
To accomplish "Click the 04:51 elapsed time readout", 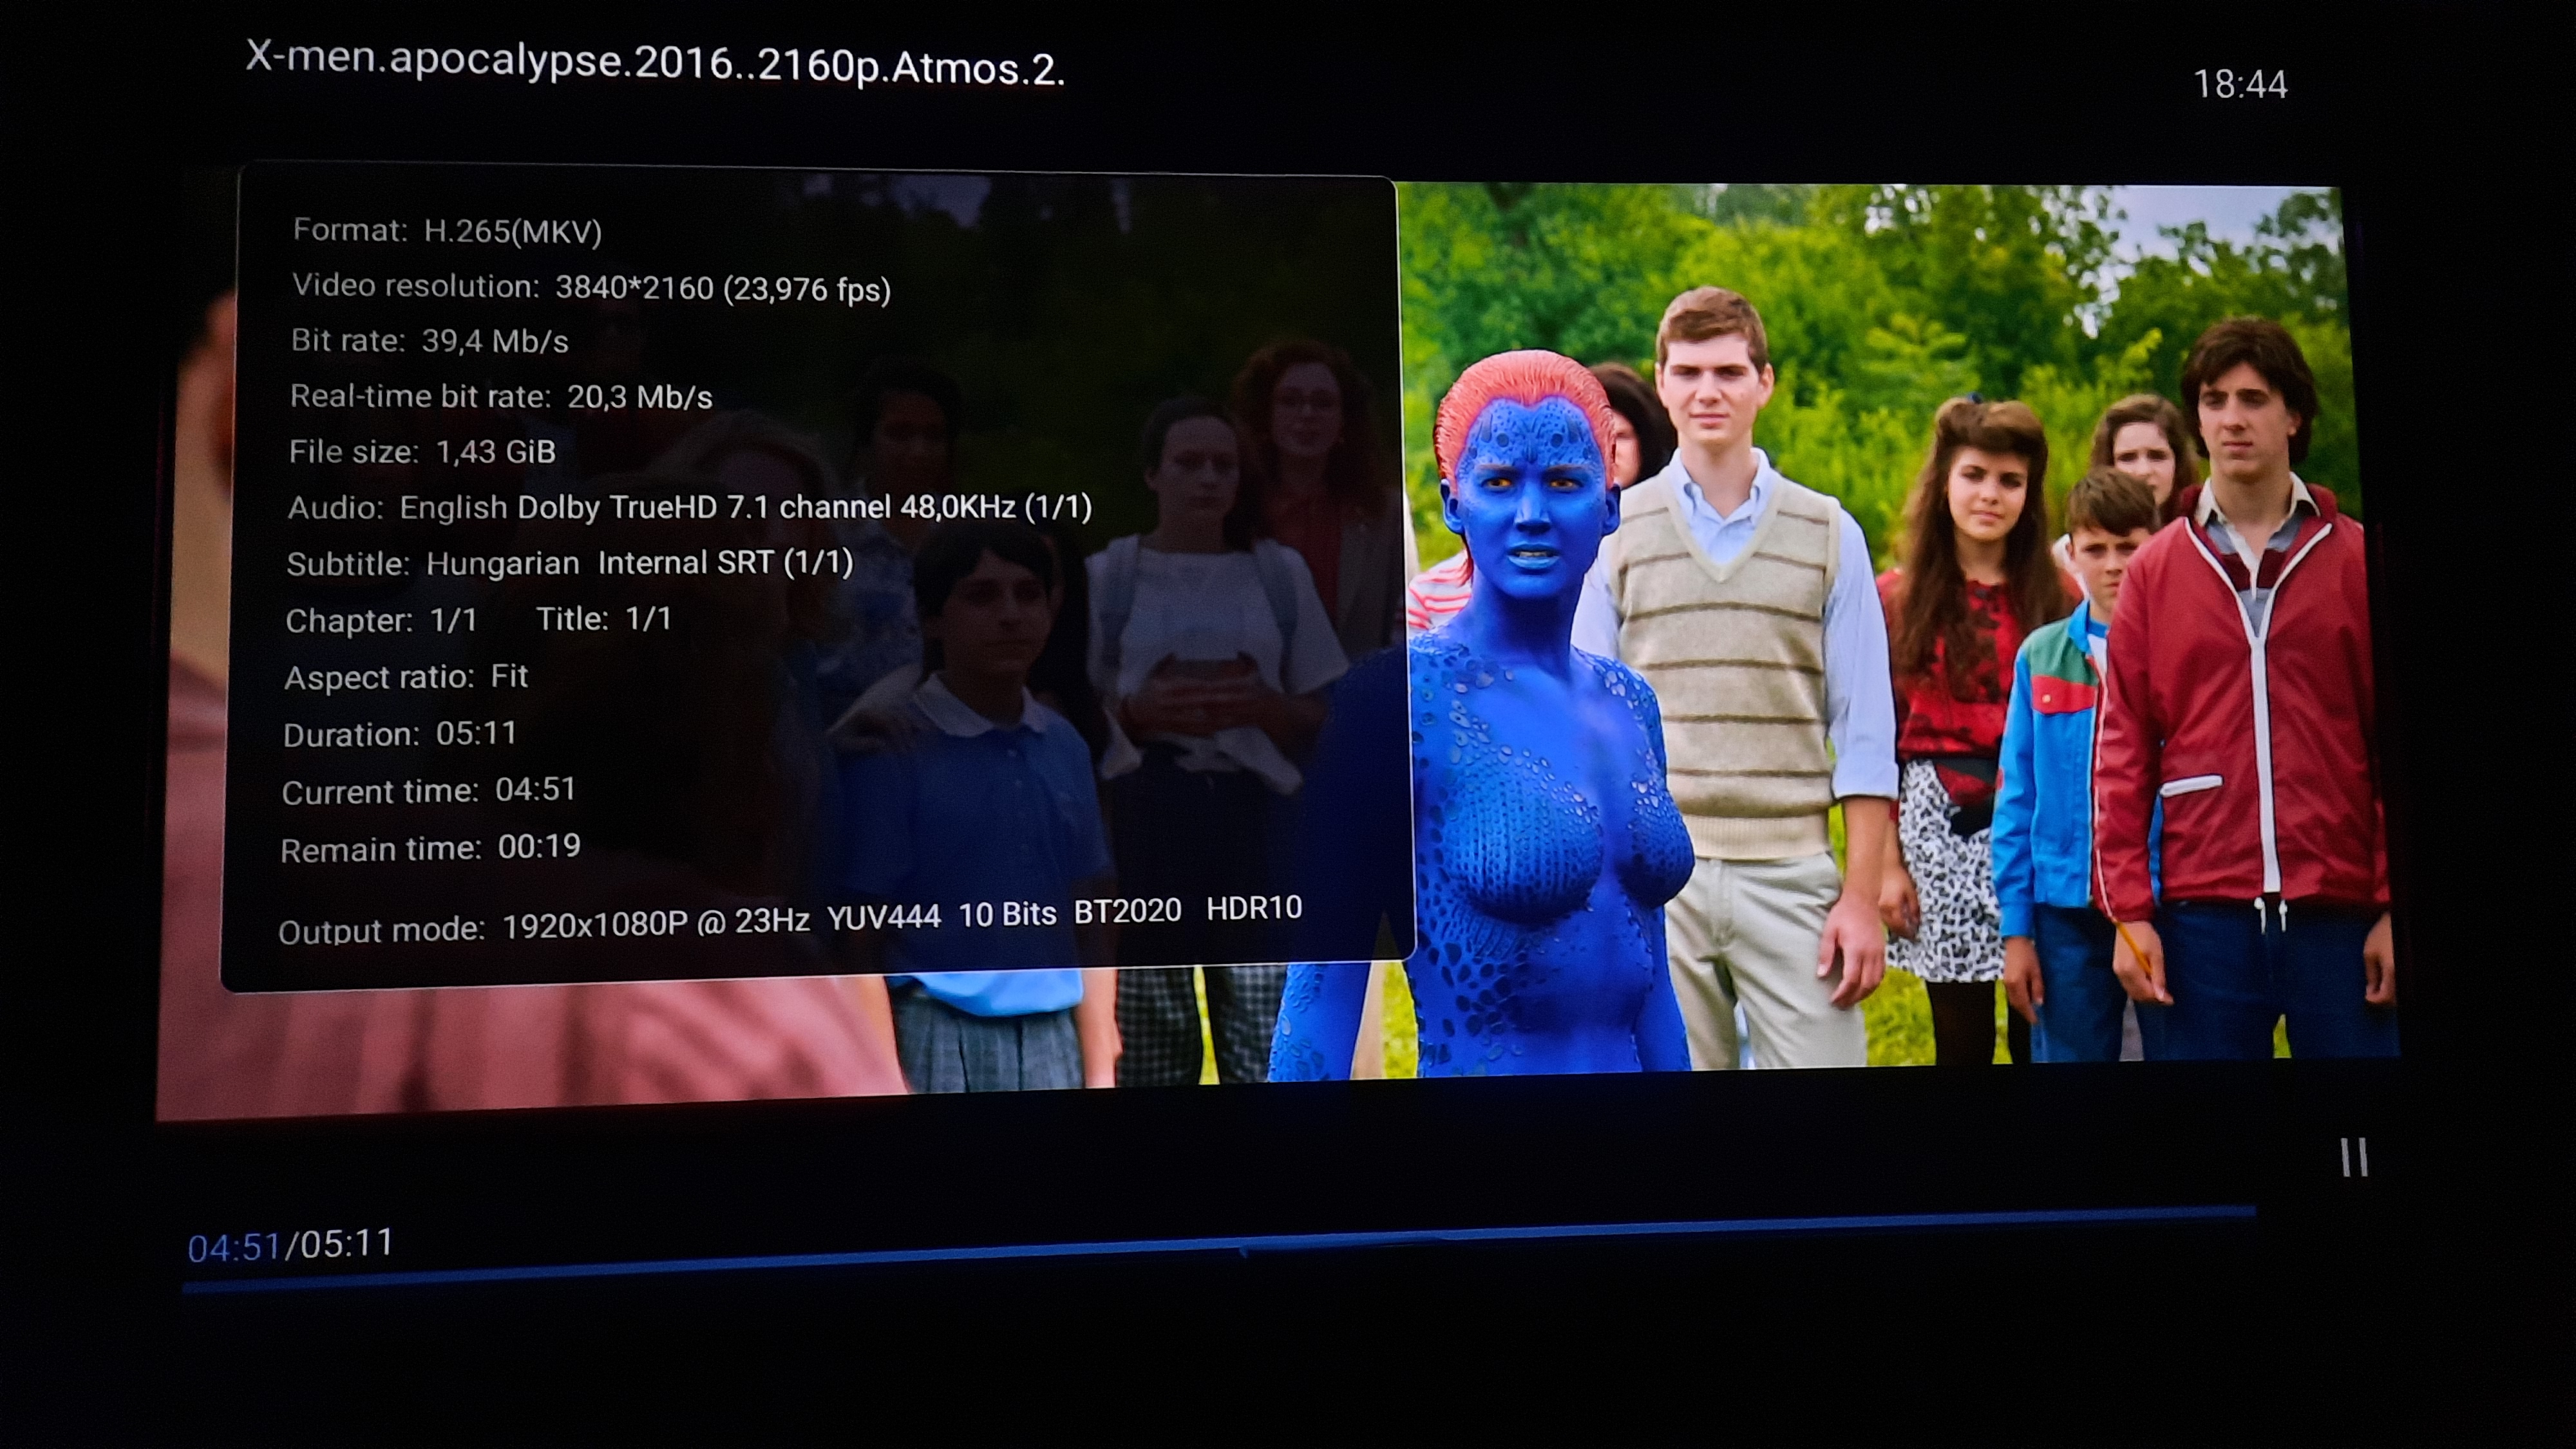I will (234, 1247).
